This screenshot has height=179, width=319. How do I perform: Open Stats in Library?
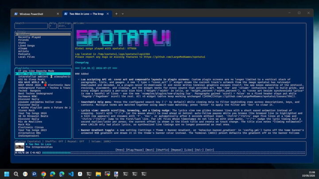pyautogui.click(x=22, y=43)
